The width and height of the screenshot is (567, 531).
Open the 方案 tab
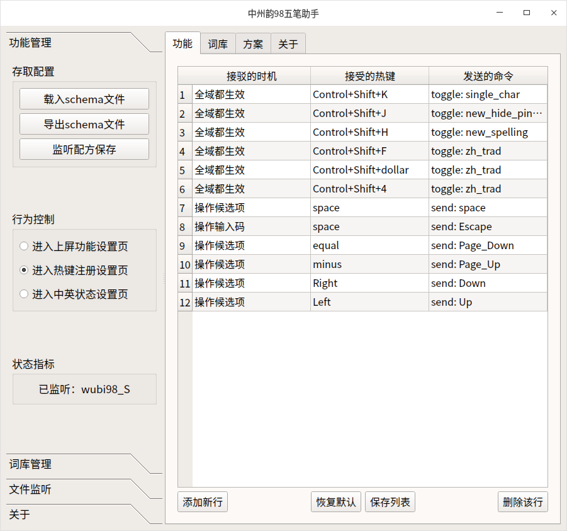252,43
